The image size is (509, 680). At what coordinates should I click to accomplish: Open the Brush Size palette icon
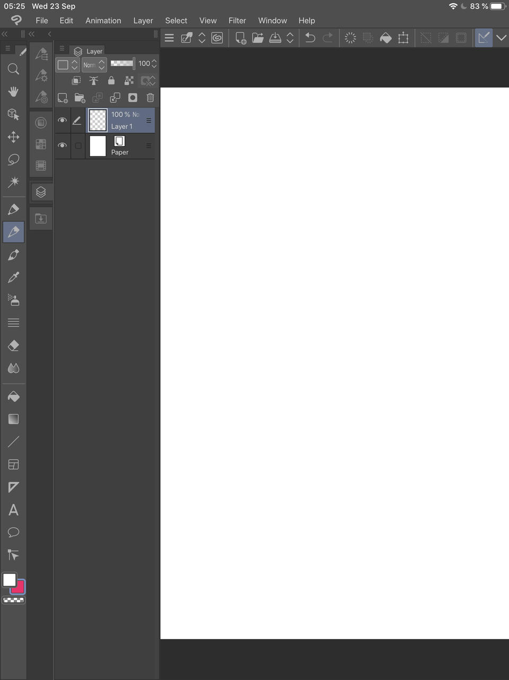tap(41, 97)
